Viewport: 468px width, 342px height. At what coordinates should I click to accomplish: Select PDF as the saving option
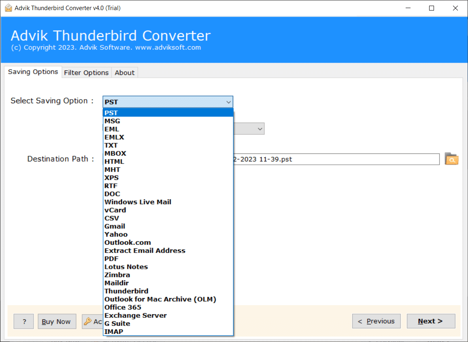111,259
